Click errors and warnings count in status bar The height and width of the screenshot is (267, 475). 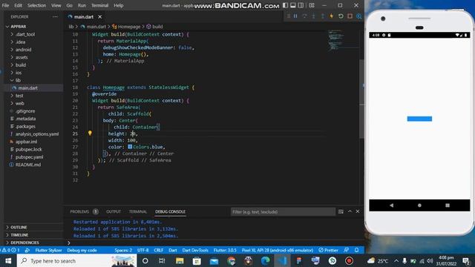11,250
